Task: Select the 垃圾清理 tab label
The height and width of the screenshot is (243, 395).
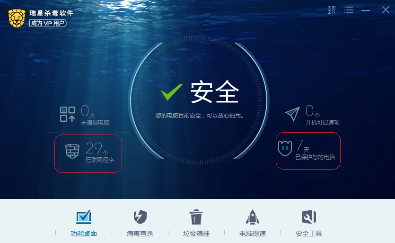Action: point(196,234)
